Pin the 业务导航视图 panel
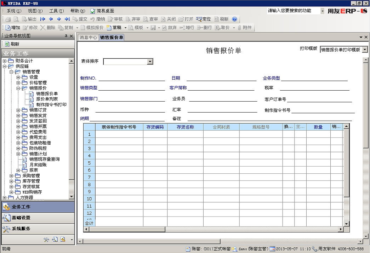Viewport: 370px width, 253px height. tap(66, 36)
